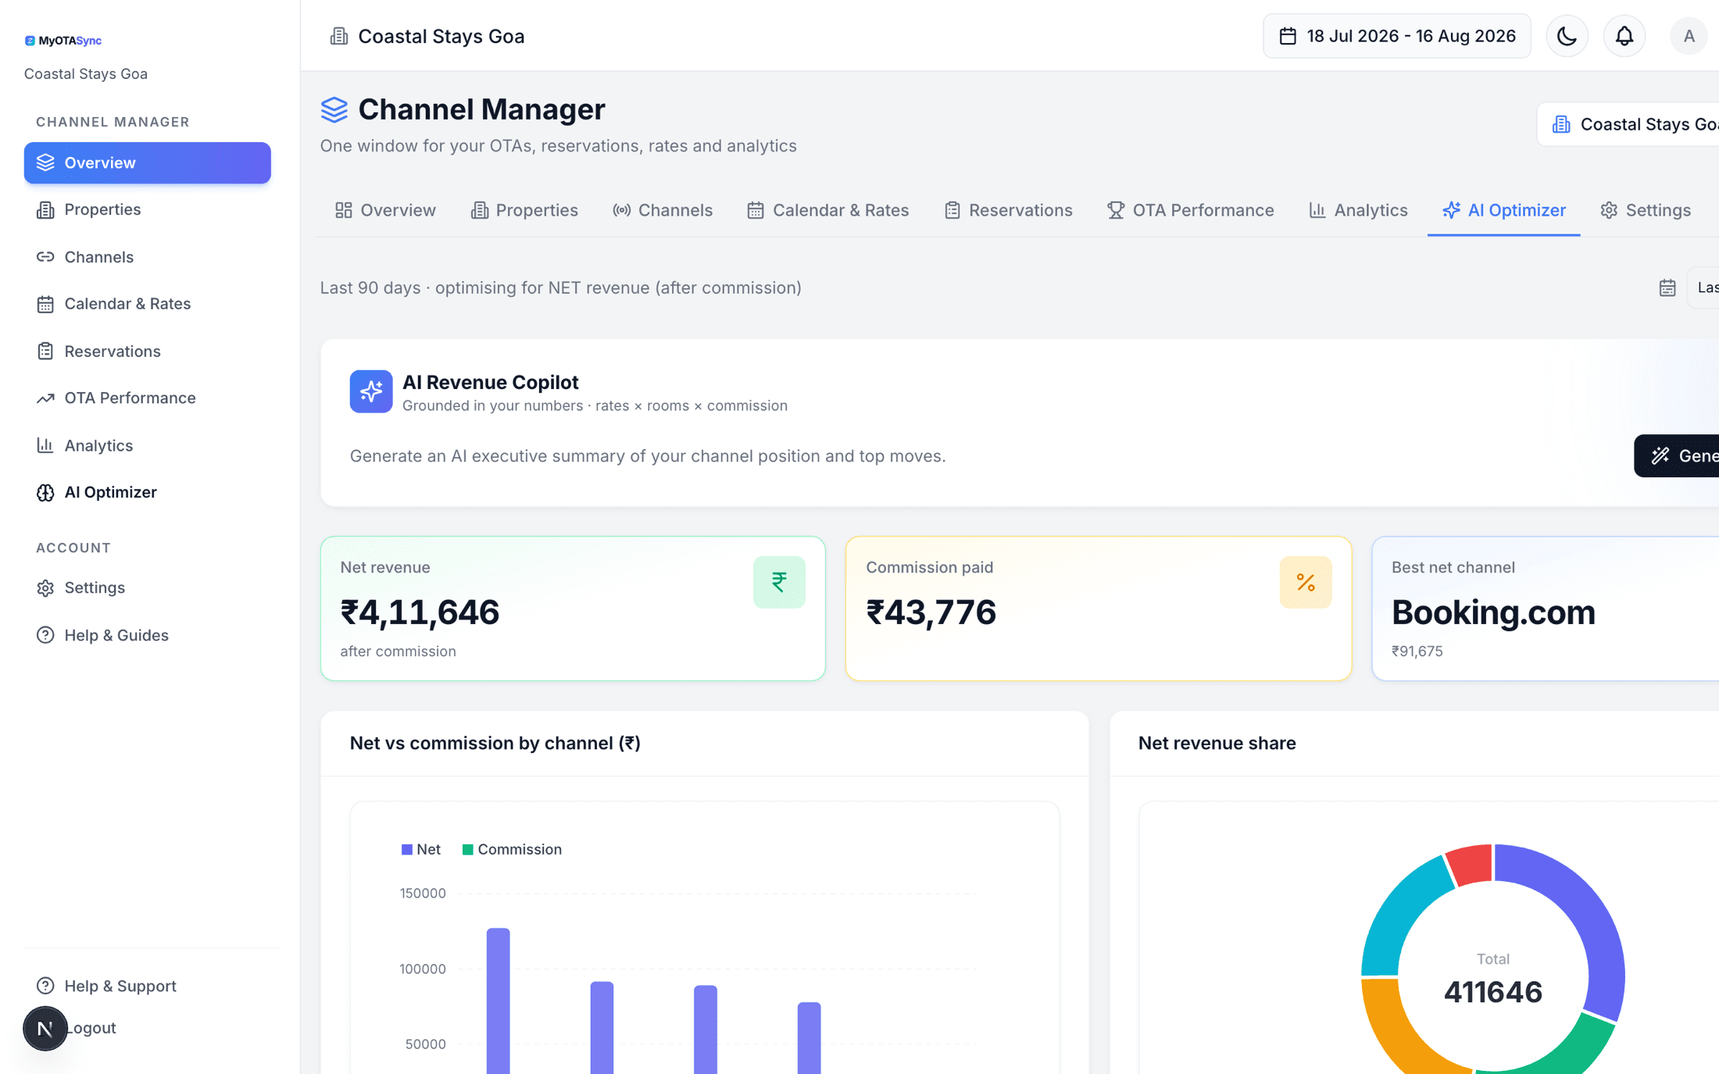This screenshot has height=1074, width=1719.
Task: Click building icon beside header Coastal Stays Goa
Action: [x=338, y=36]
